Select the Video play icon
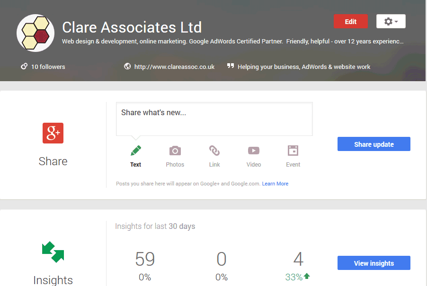 (x=254, y=151)
